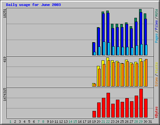Click the orange sites bar for day 26
This screenshot has height=125, width=160.
tap(127, 74)
